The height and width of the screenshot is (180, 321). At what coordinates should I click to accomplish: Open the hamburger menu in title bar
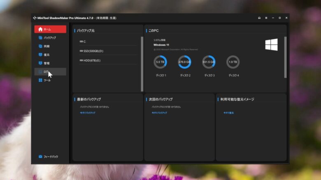tap(266, 18)
